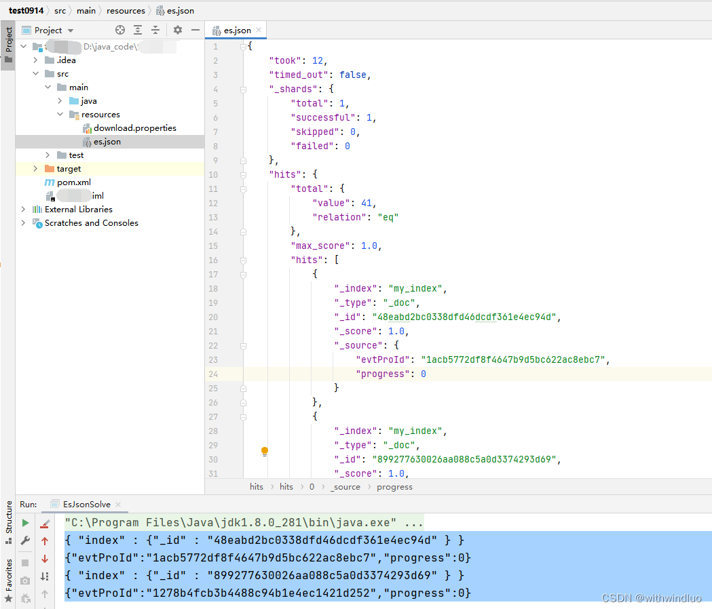The height and width of the screenshot is (609, 712).
Task: Click test0914 in the navigation bar
Action: (x=26, y=10)
